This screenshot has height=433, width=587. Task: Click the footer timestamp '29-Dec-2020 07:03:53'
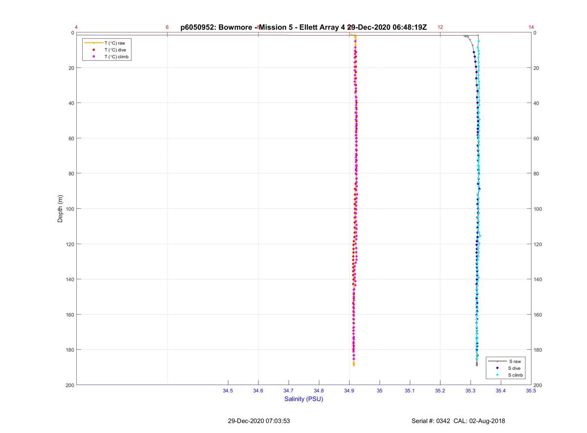click(x=259, y=421)
